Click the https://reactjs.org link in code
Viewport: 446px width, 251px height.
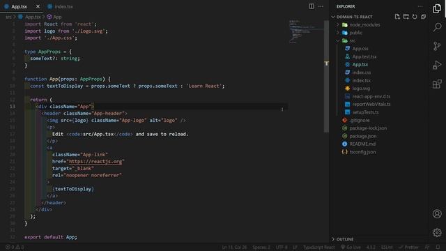[95, 161]
